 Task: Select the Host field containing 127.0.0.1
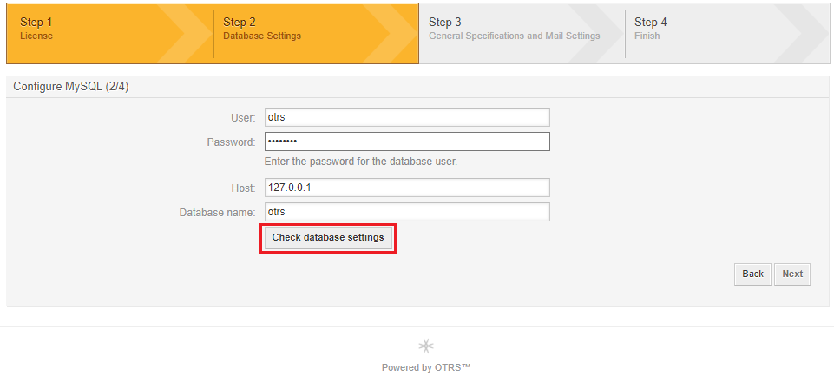[407, 188]
